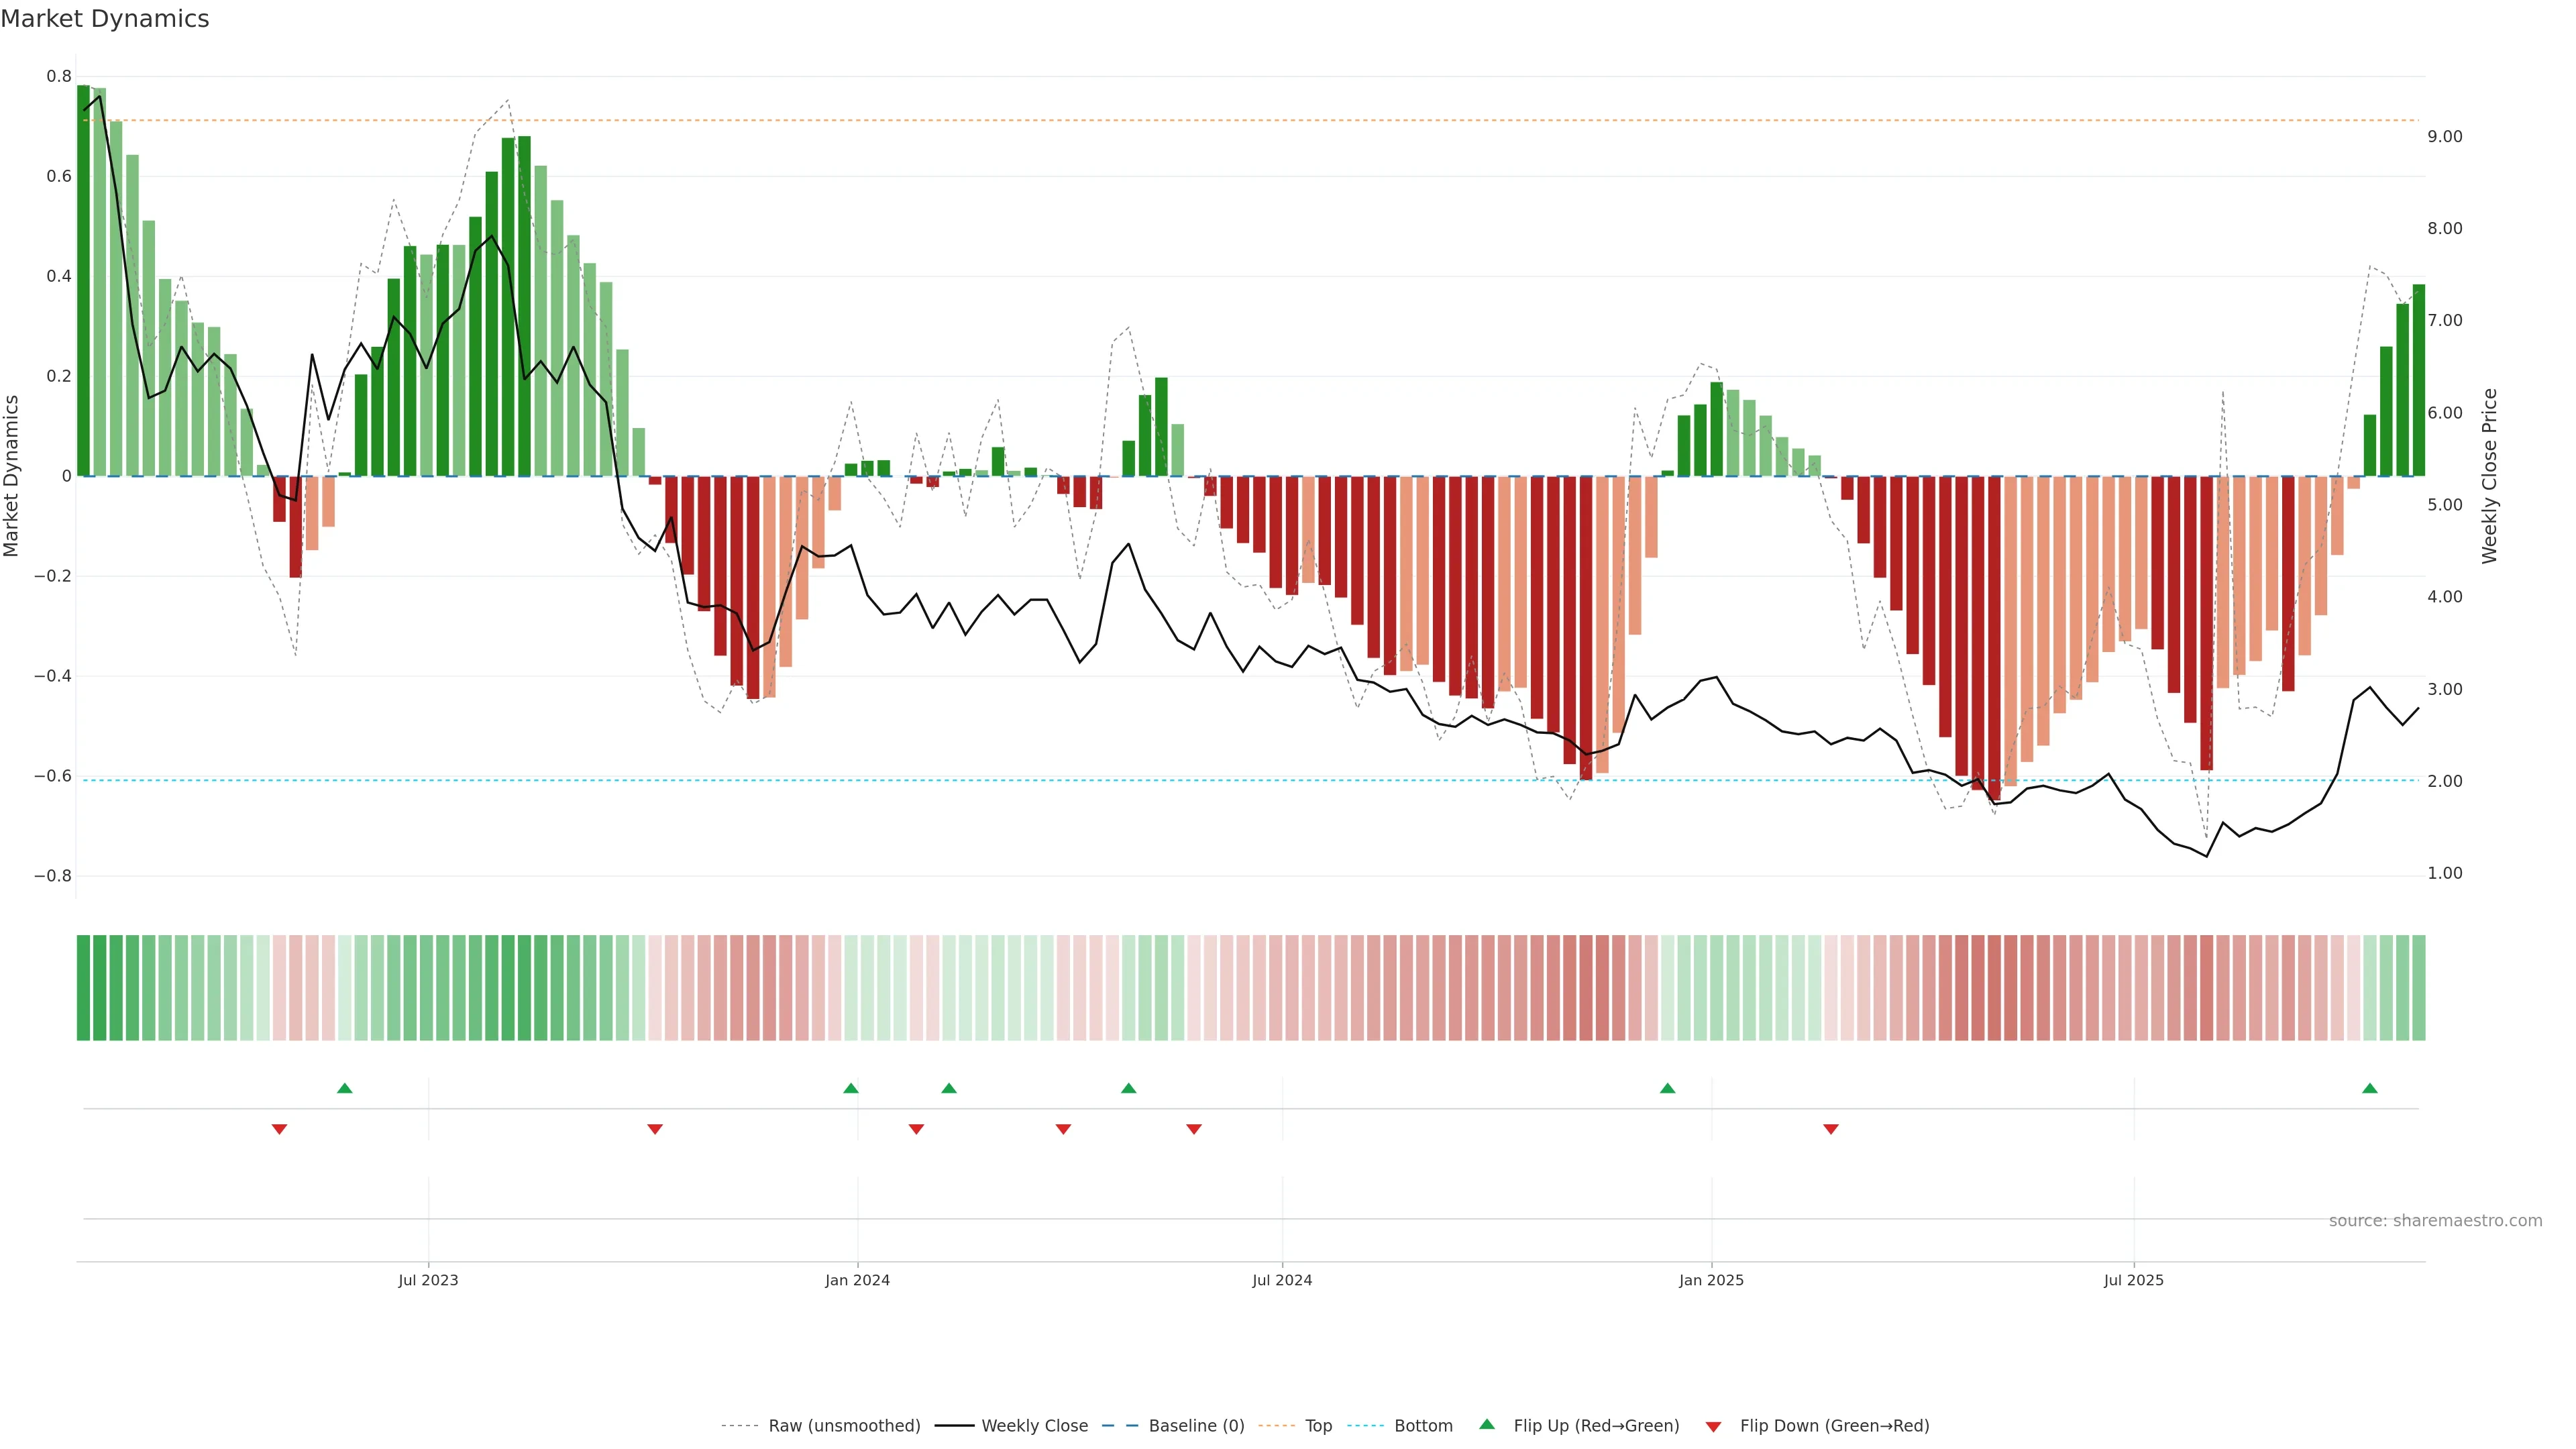Click the first dark green heatmap strip cell
The width and height of the screenshot is (2576, 1449).
[x=83, y=988]
